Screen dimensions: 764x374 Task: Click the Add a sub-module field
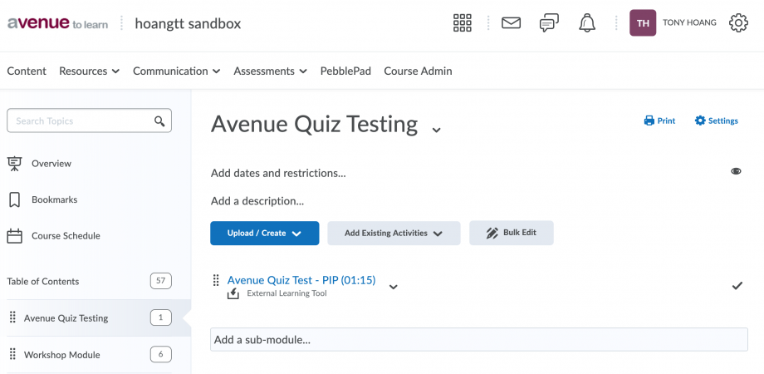(x=479, y=339)
